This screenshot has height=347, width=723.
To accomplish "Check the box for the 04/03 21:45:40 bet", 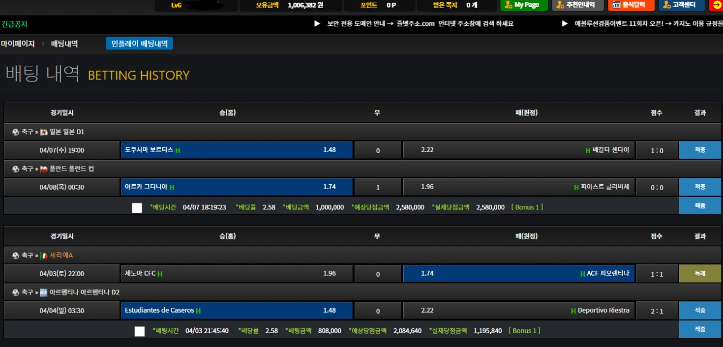I will 140,331.
